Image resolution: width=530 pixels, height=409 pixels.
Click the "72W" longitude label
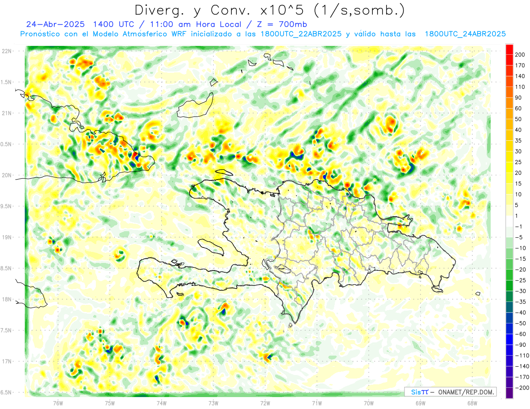pos(265,403)
